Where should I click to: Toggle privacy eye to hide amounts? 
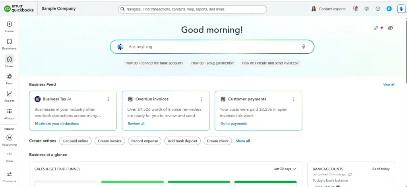(x=390, y=28)
